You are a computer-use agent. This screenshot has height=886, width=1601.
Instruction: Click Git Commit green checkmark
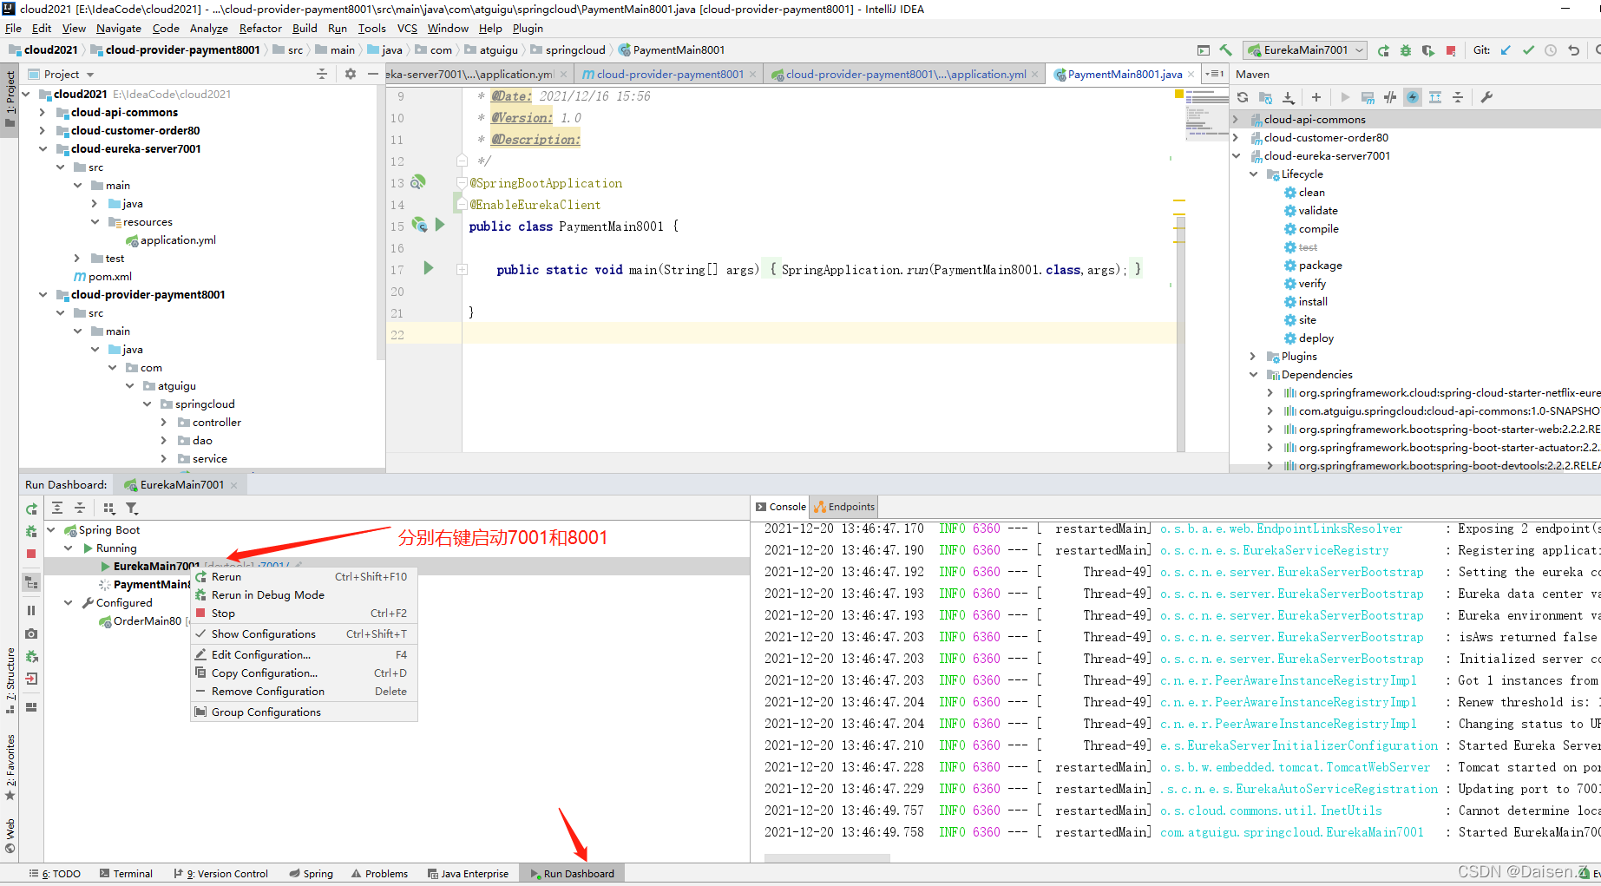(1528, 50)
